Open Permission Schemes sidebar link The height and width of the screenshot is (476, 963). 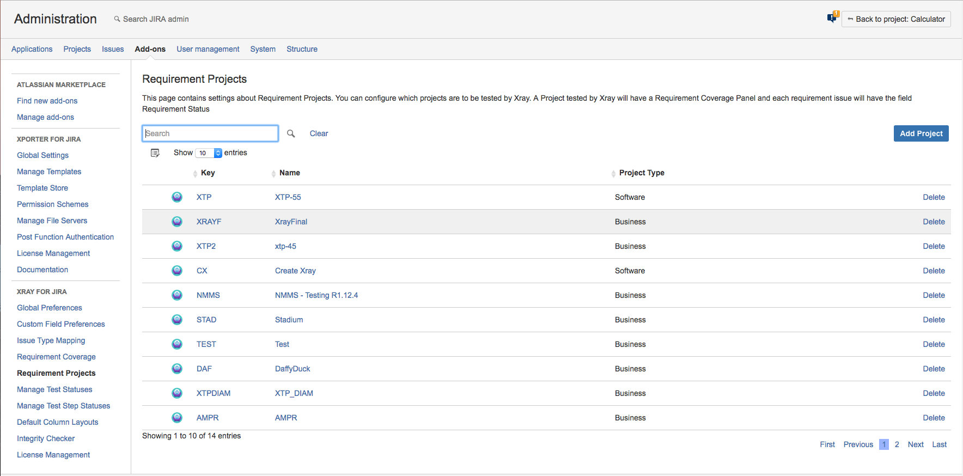click(53, 204)
